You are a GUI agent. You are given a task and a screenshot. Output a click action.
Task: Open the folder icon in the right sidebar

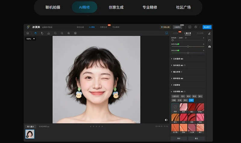(x=209, y=40)
